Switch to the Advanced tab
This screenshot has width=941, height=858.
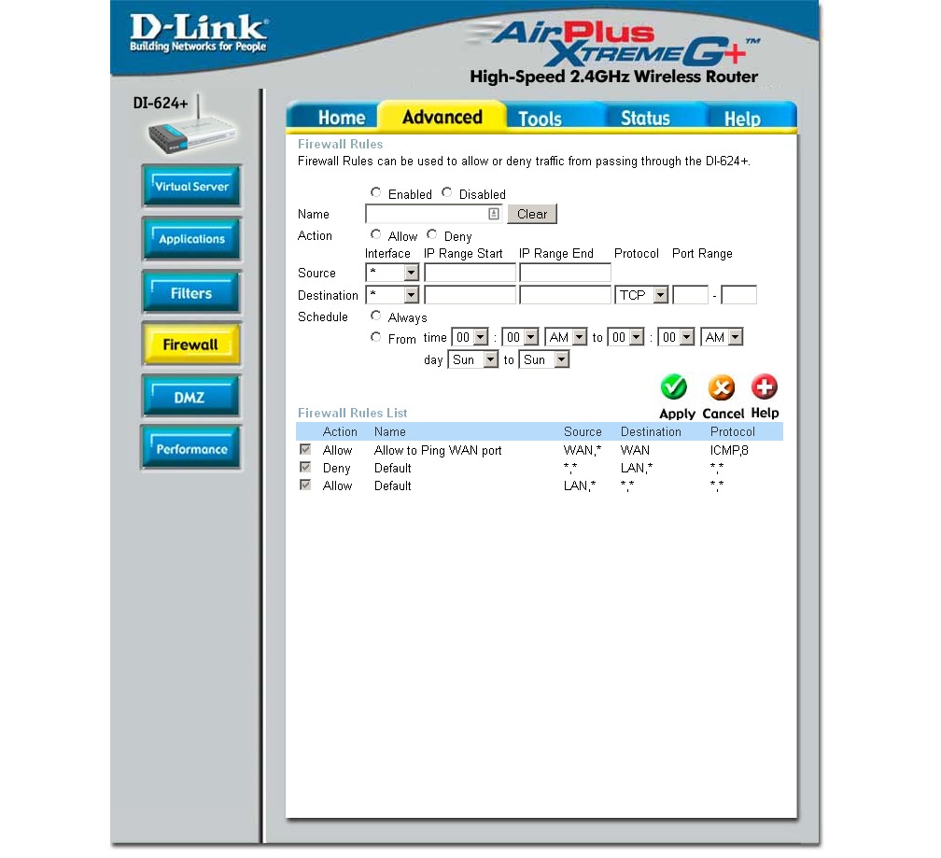442,117
